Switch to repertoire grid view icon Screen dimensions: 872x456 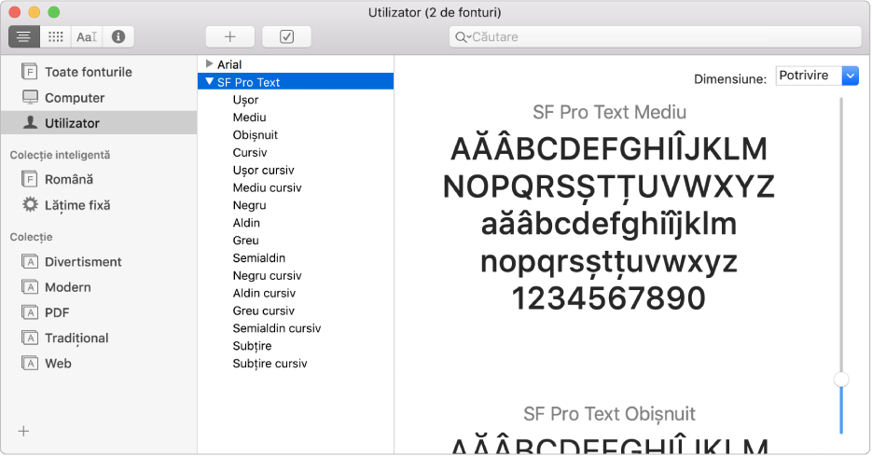tap(56, 36)
